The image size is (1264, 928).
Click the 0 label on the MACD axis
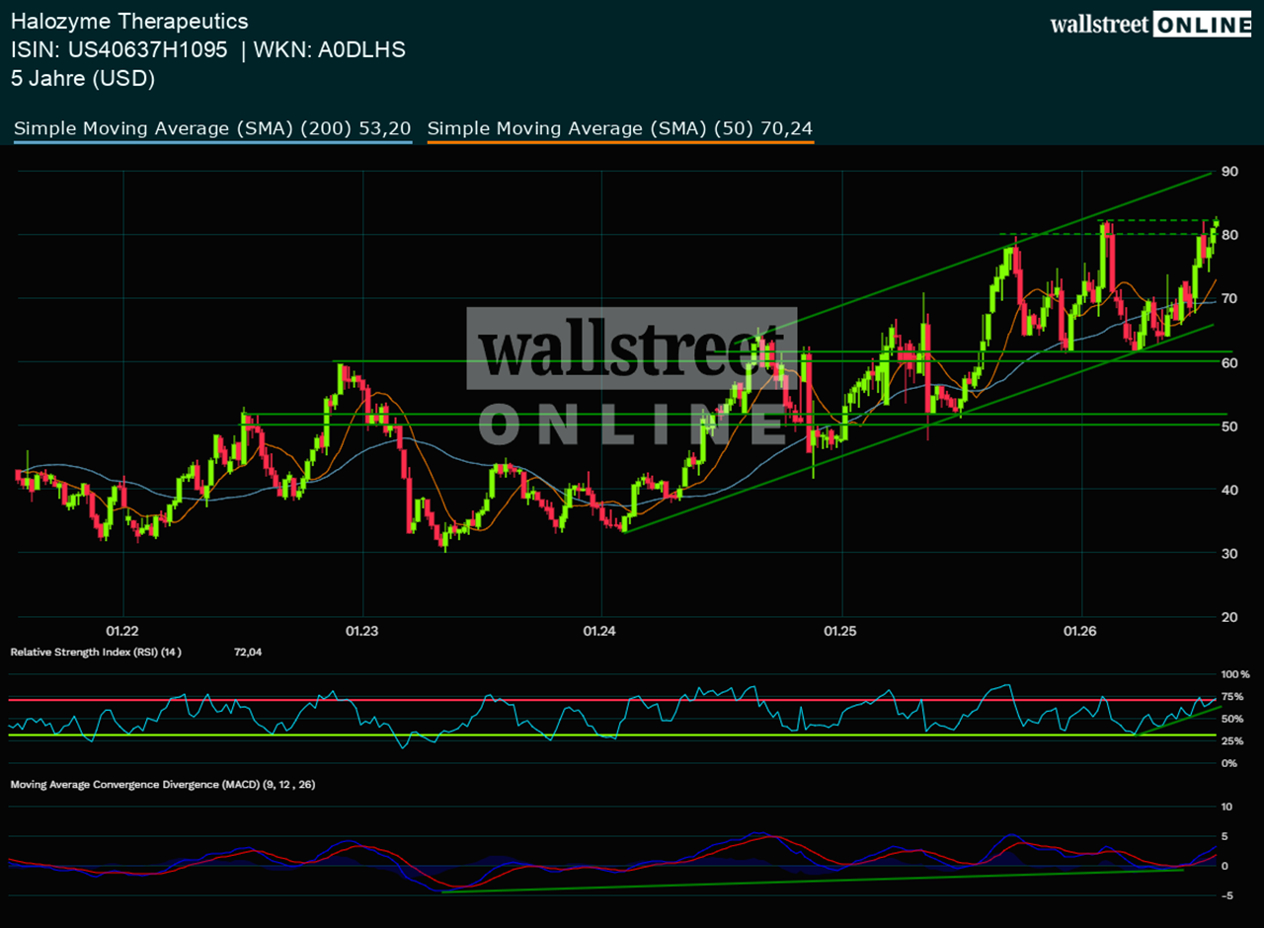pyautogui.click(x=1224, y=866)
